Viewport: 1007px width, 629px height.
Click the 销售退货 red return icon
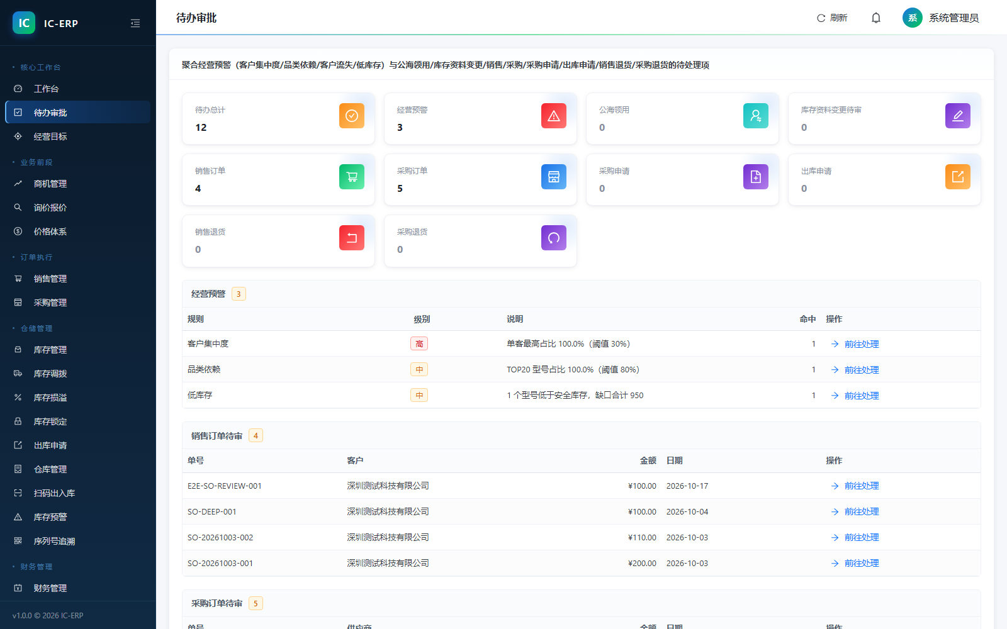pyautogui.click(x=352, y=238)
